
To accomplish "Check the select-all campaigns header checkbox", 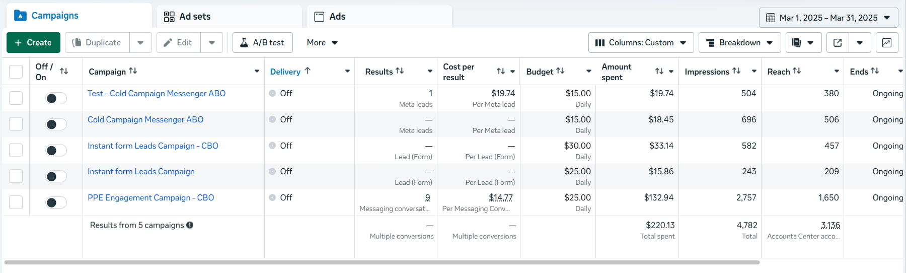I will coord(16,72).
